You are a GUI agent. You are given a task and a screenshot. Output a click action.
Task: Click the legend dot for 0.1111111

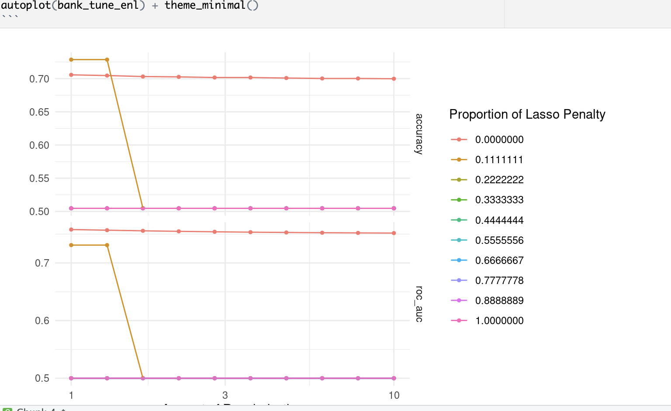click(x=459, y=160)
